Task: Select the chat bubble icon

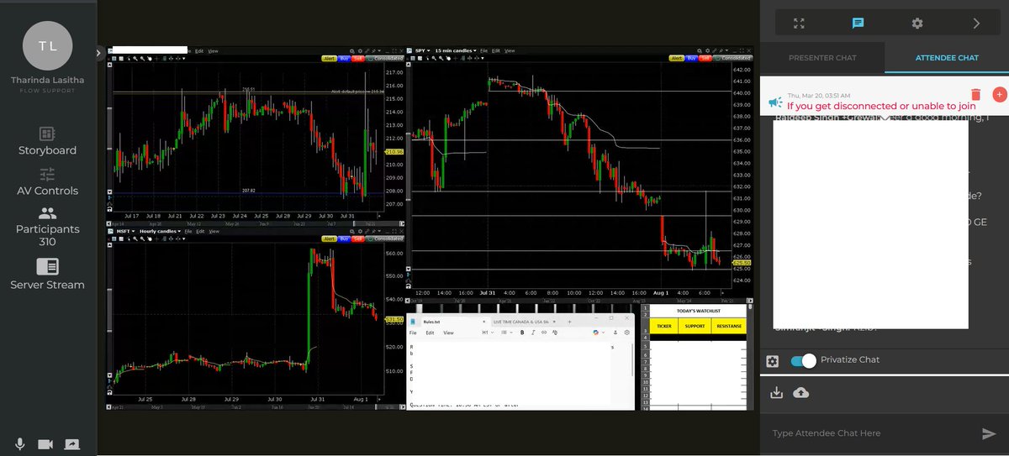Action: (858, 24)
